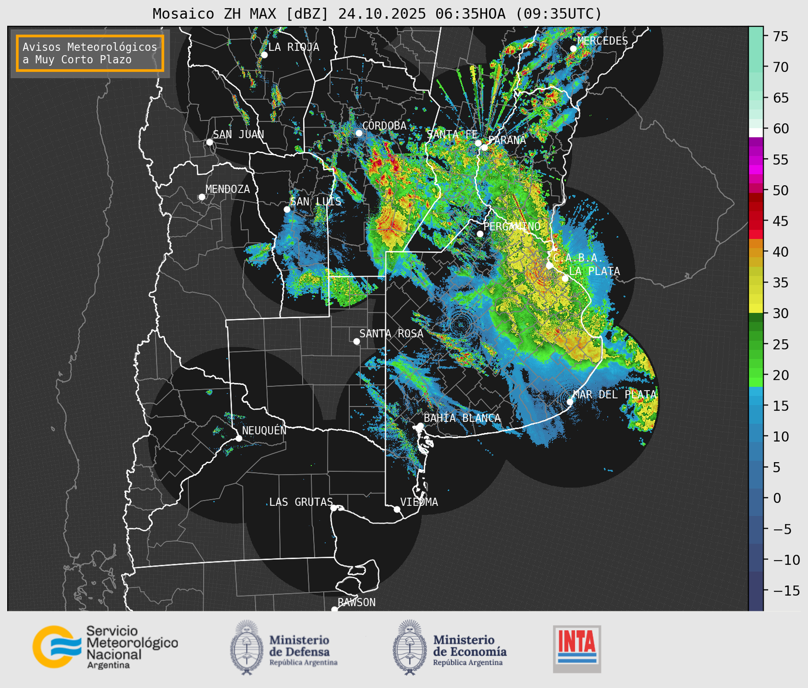Screen dimensions: 808x688
Task: Select the white dot marking San Juan
Action: [x=209, y=142]
